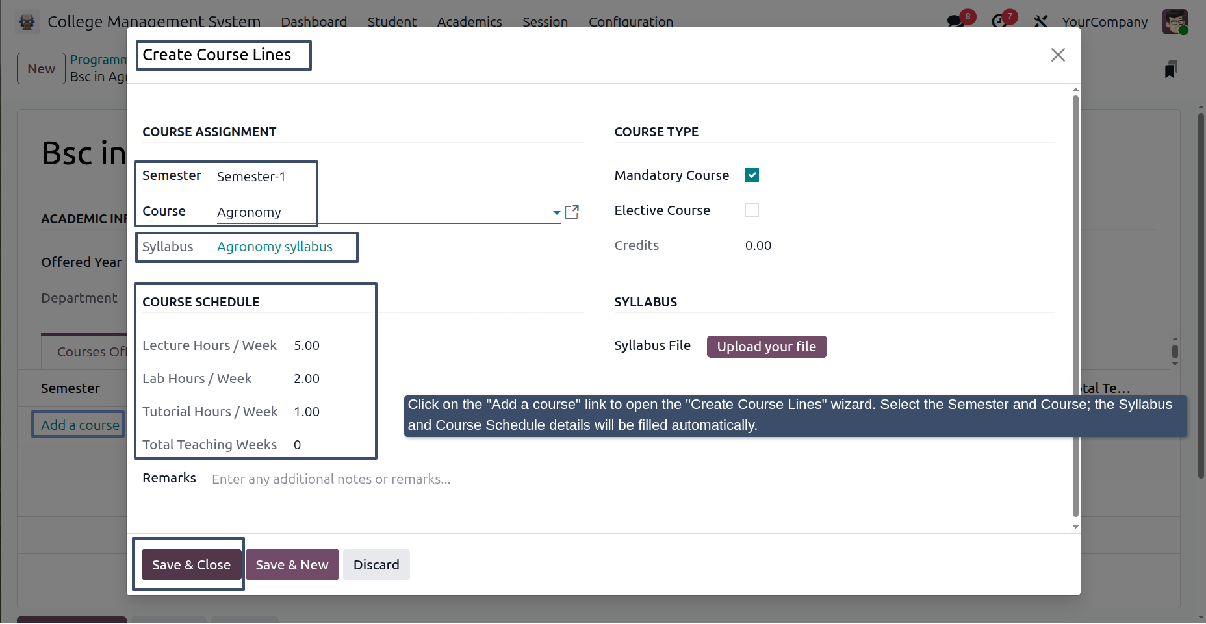Open the Dashboard menu
Screen dimensions: 1206x624
(314, 21)
